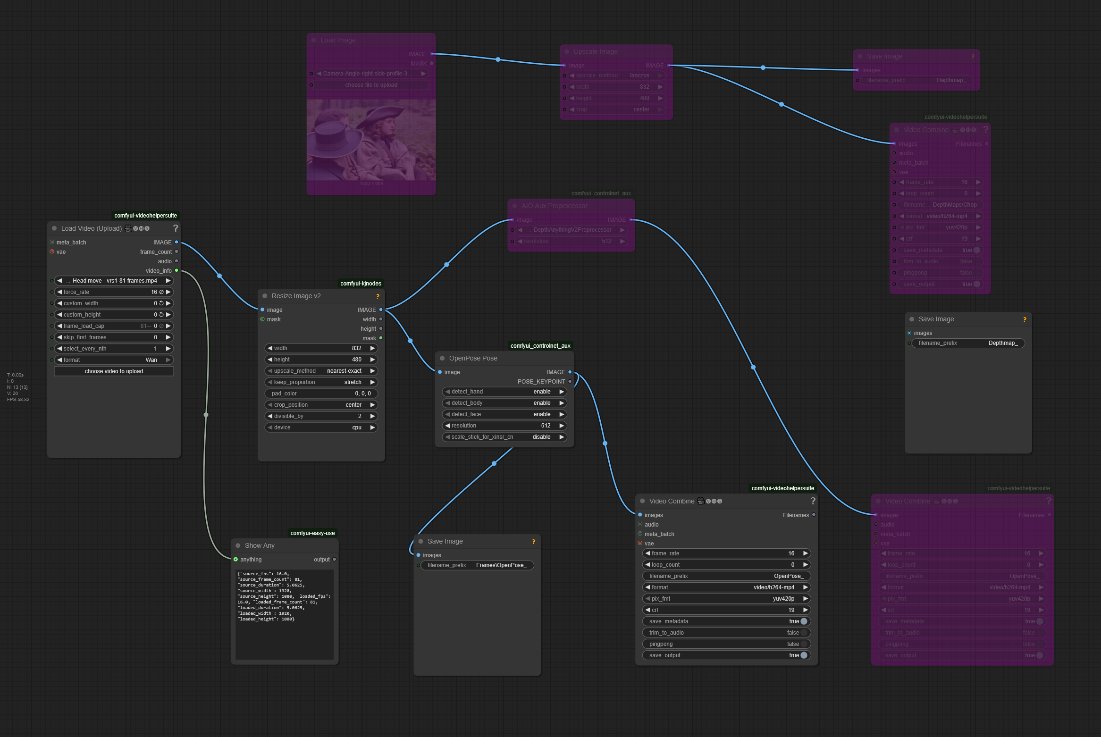The width and height of the screenshot is (1101, 737).
Task: Click choose video to upload button
Action: tap(114, 371)
